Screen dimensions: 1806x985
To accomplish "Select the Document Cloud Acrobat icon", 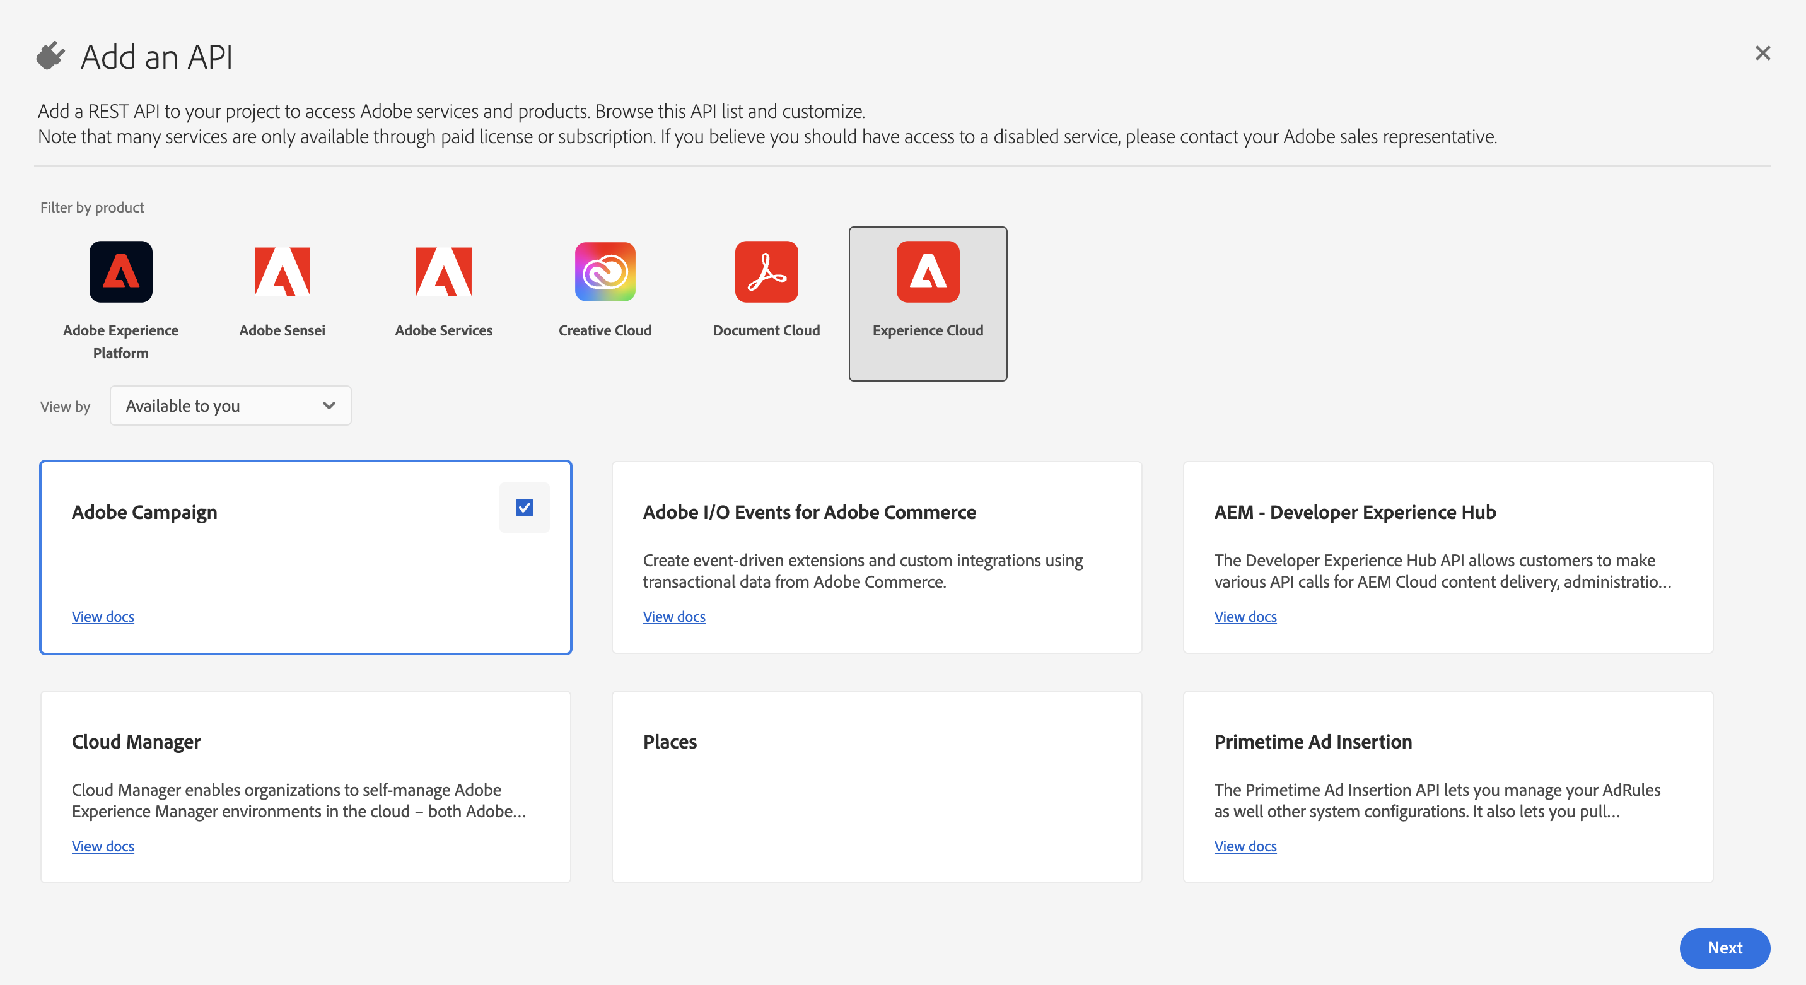I will coord(766,272).
